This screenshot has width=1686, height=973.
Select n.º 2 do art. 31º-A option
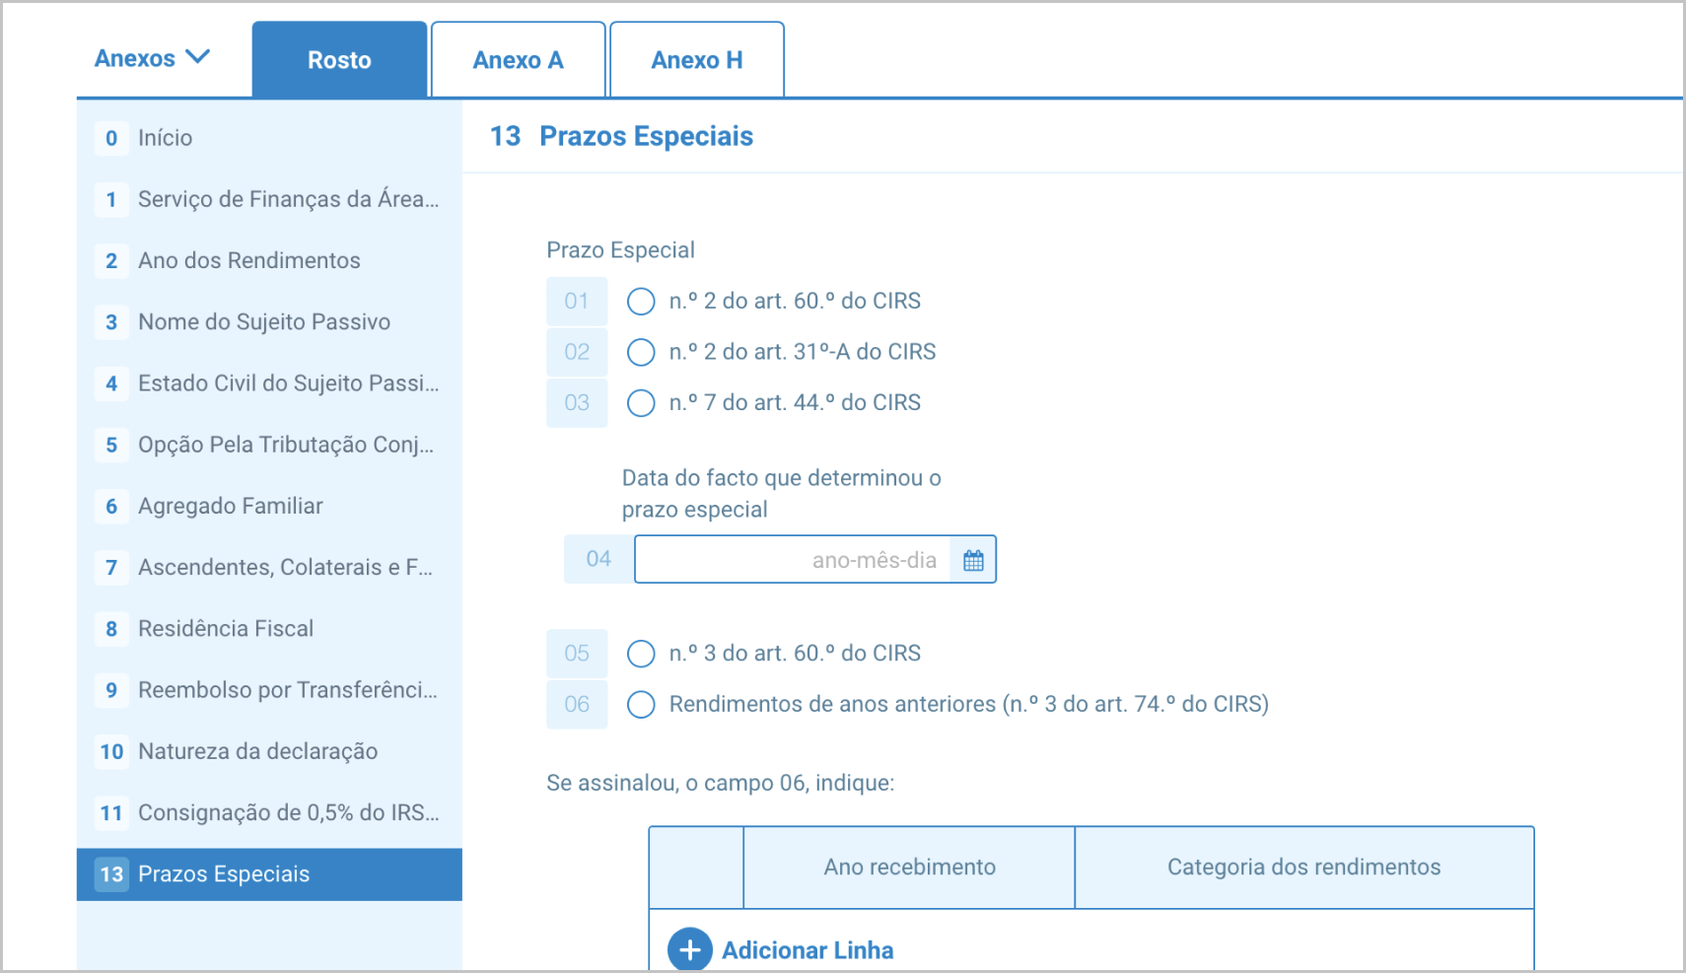(x=641, y=352)
